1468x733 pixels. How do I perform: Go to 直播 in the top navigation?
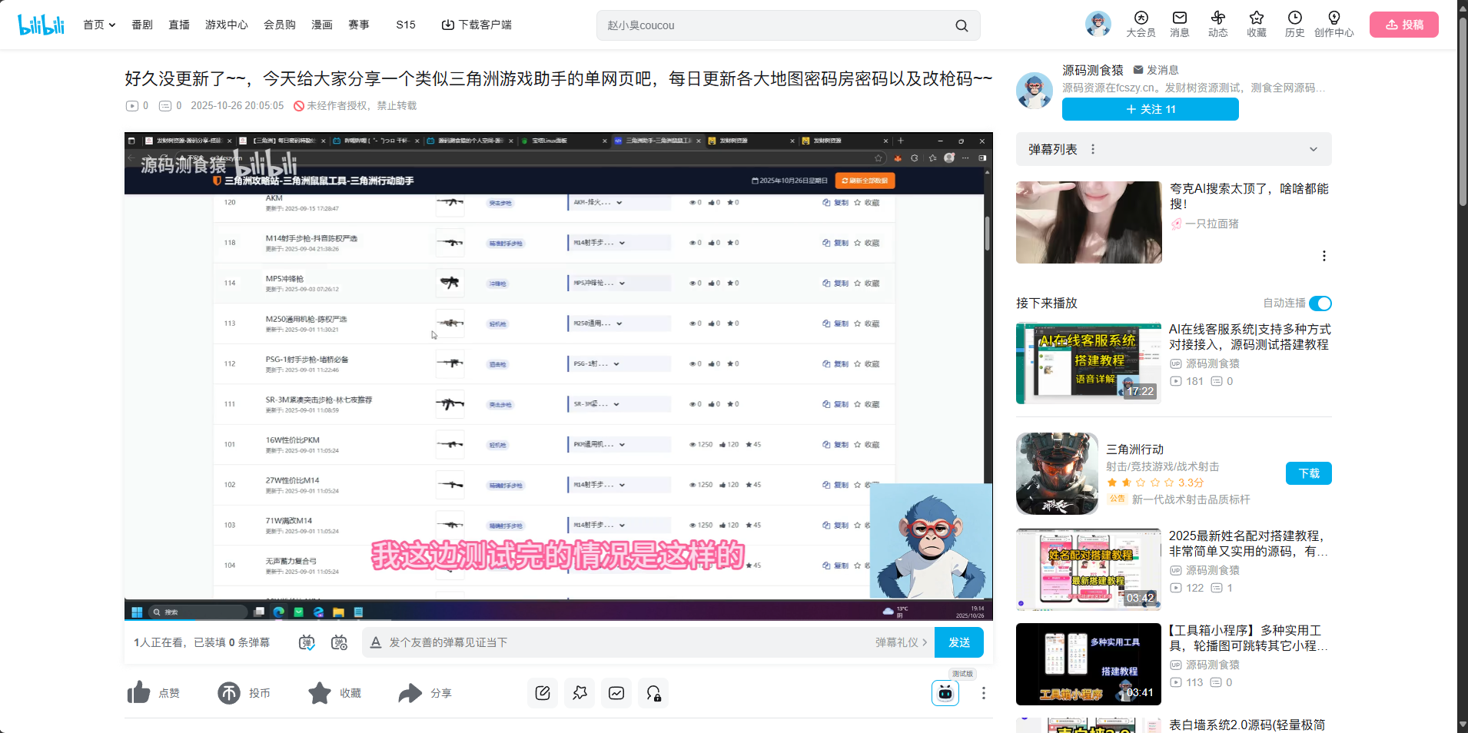(x=179, y=25)
